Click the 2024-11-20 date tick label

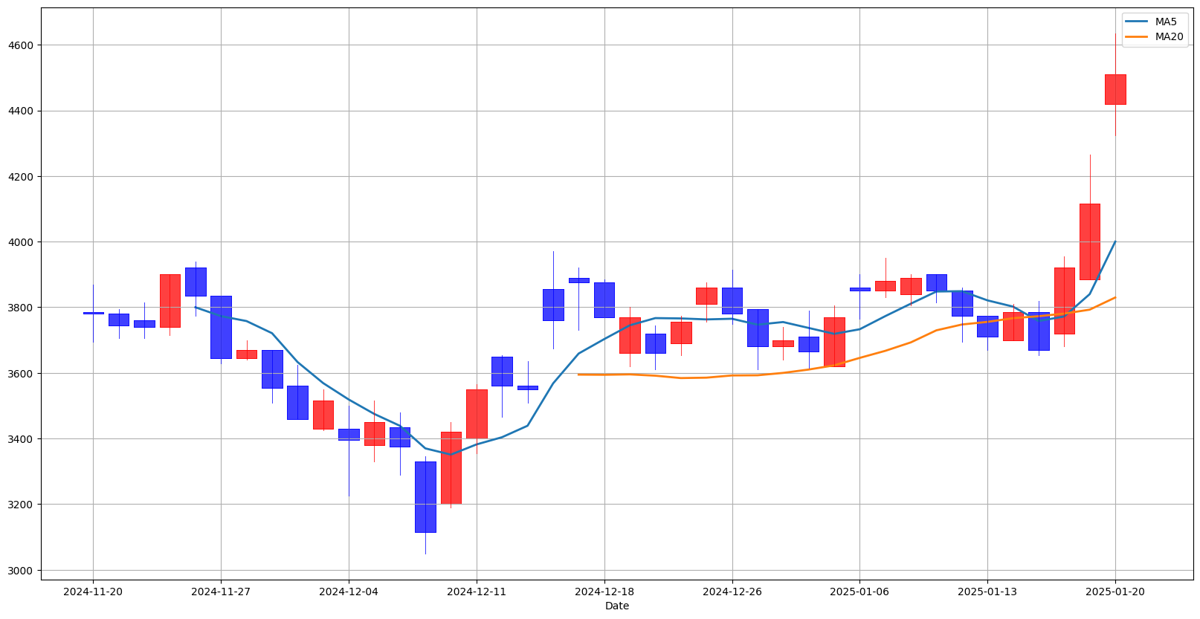tap(93, 592)
